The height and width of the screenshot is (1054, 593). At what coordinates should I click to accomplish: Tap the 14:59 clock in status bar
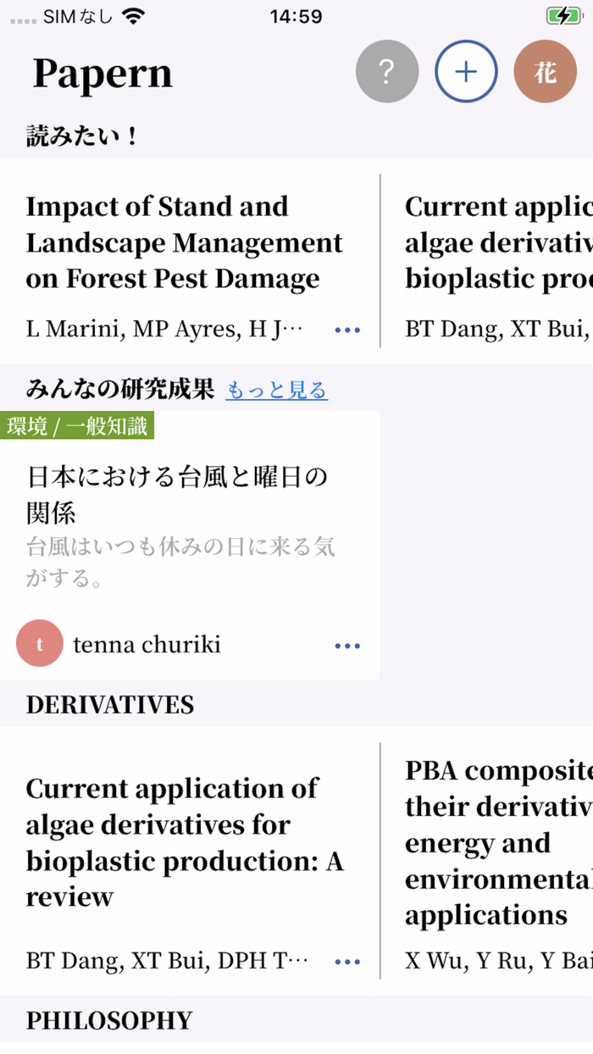296,15
